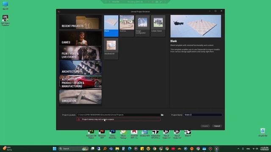The height and width of the screenshot is (152, 271).
Task: Open the Windows Start menu
Action: pos(55,149)
